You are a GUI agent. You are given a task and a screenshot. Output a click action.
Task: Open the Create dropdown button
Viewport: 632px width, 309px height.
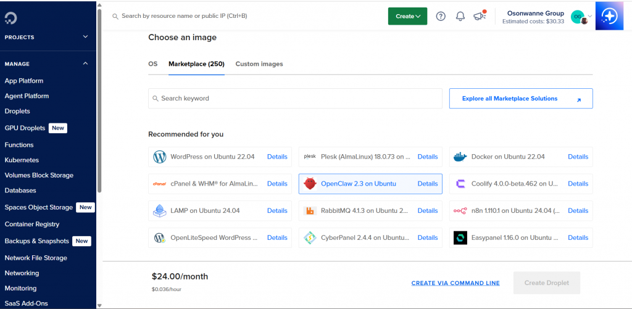[x=407, y=17]
